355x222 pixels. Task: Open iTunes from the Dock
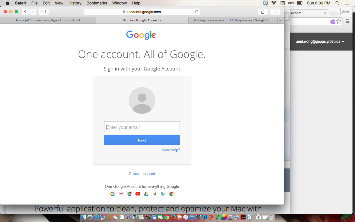[x=186, y=217]
